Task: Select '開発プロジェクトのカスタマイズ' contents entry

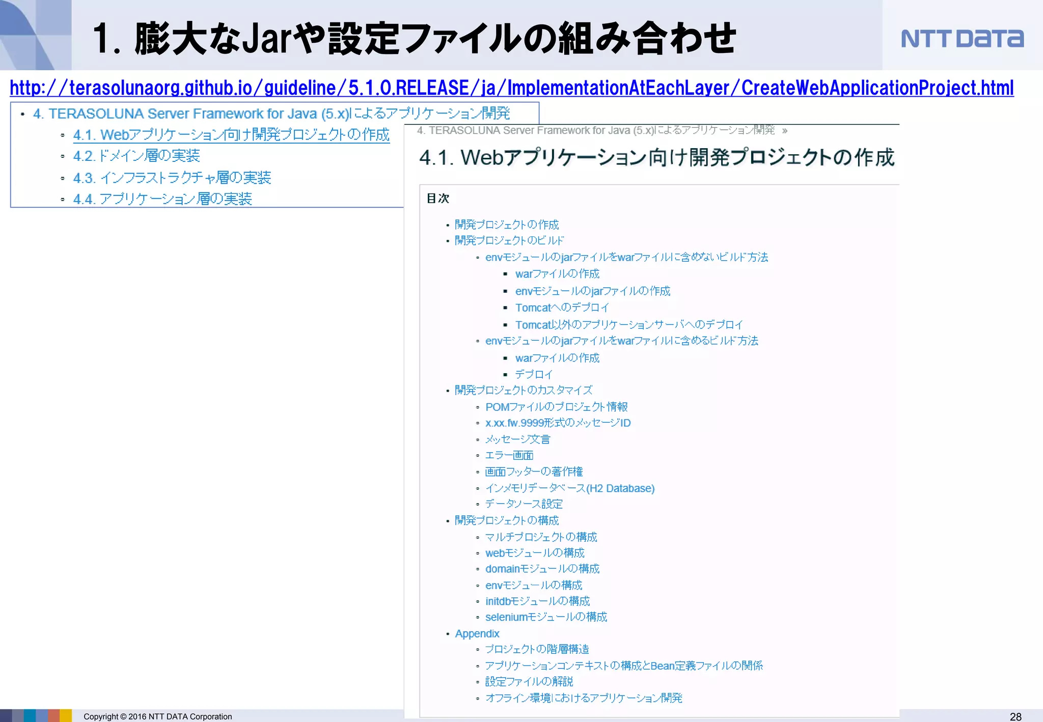Action: [524, 390]
